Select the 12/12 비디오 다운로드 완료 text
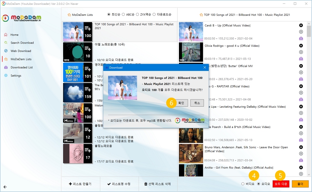312x192 pixels. (114, 137)
